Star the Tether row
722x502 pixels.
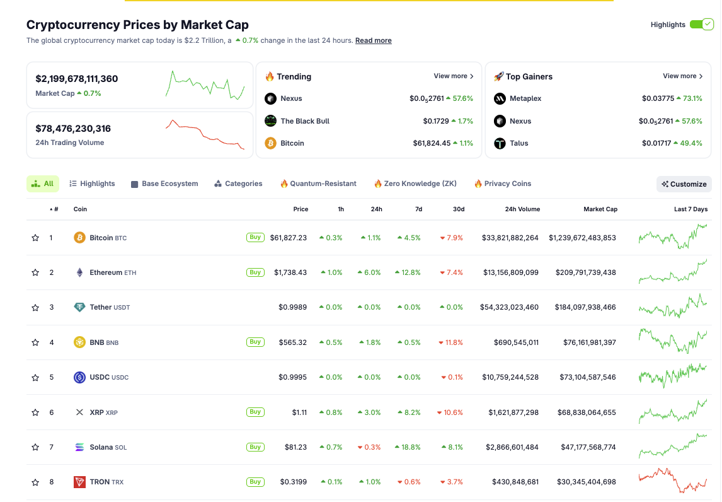pos(35,308)
